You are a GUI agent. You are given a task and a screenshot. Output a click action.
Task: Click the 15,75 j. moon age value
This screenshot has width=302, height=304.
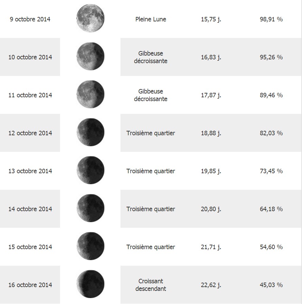[x=211, y=19]
